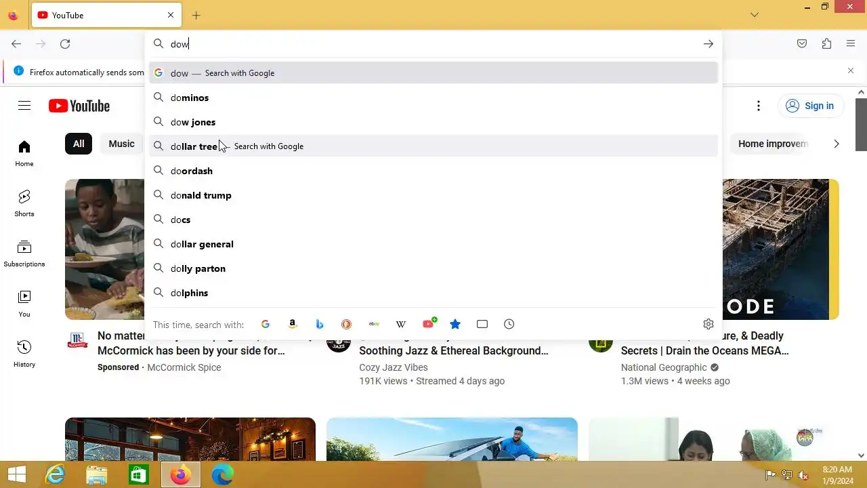Screen dimensions: 867x488
Task: Open Shorts in YouTube sidebar
Action: pyautogui.click(x=24, y=203)
